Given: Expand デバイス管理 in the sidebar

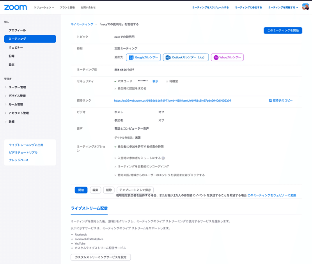Looking at the screenshot, I should click(17, 96).
